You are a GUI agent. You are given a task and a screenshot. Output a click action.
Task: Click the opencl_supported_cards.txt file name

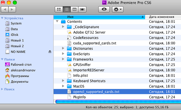(x=96, y=92)
